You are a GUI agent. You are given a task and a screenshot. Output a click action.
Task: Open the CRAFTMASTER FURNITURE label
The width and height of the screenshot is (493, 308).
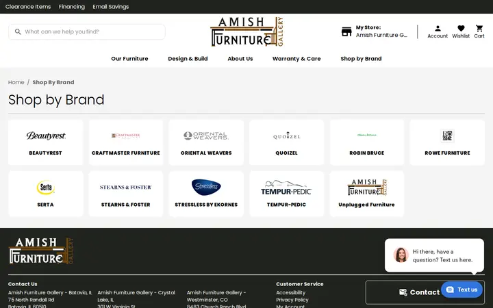pos(126,153)
